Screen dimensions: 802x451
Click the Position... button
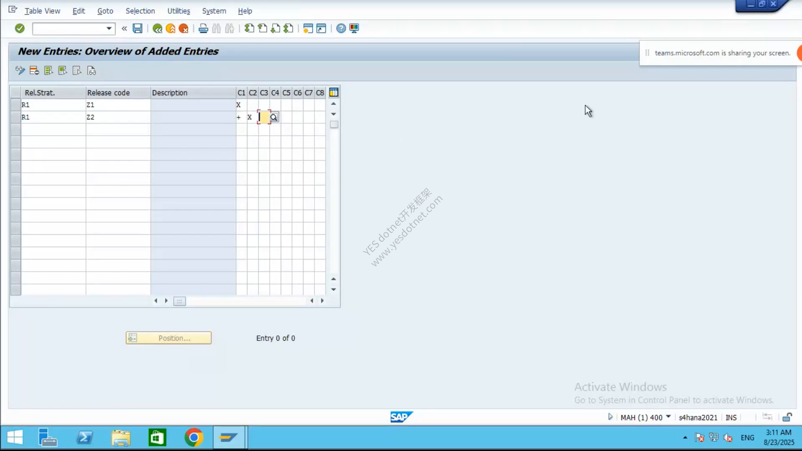click(169, 338)
